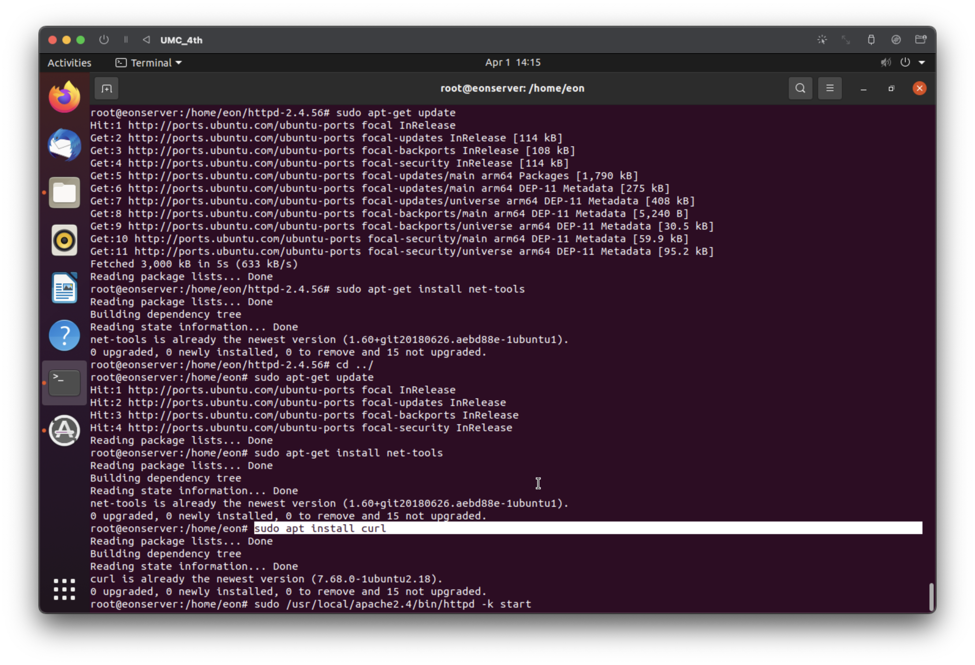This screenshot has width=975, height=665.
Task: Select the Terminal icon in the dock
Action: [64, 383]
